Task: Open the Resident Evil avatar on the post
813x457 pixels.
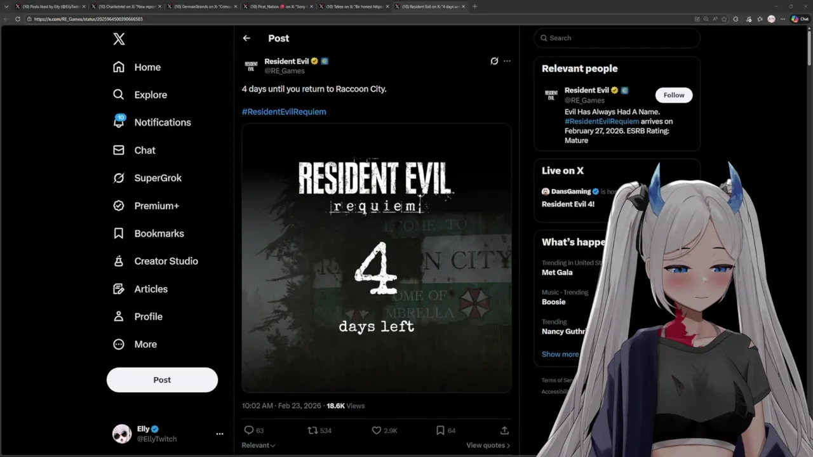Action: pyautogui.click(x=251, y=66)
